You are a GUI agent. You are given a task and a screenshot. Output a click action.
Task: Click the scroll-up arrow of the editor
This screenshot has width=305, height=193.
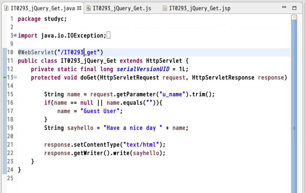click(294, 18)
